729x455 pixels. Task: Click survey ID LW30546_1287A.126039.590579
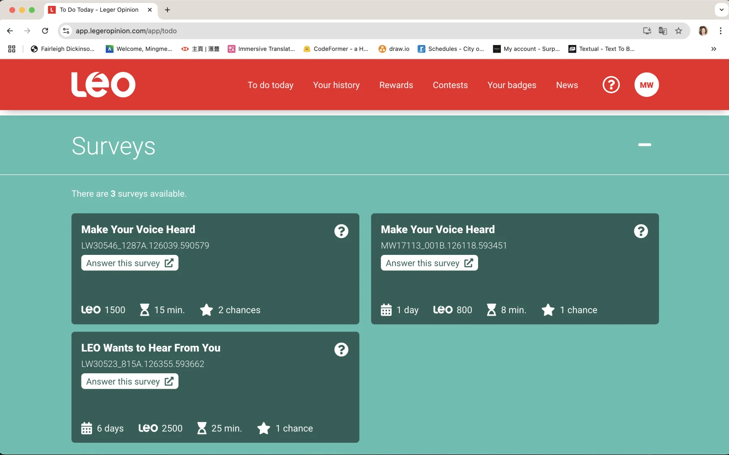pyautogui.click(x=145, y=245)
